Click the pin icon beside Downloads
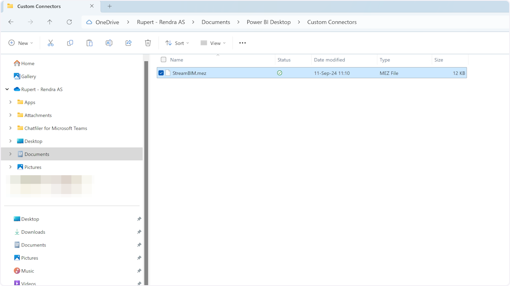 (x=139, y=232)
